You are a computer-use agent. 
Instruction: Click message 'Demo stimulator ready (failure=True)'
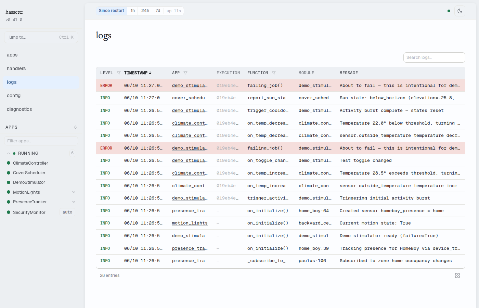pos(389,236)
